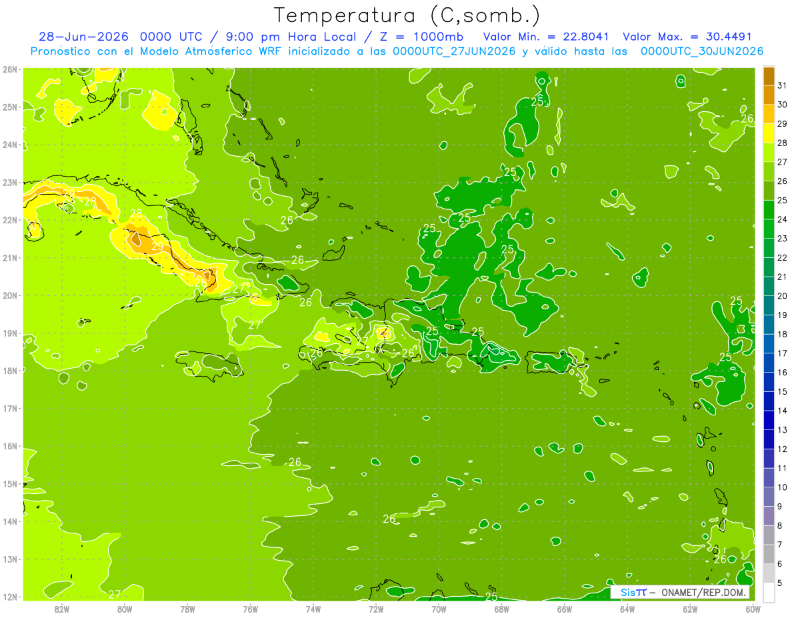The height and width of the screenshot is (618, 800).
Task: Click the color scale value 20
Action: (783, 296)
